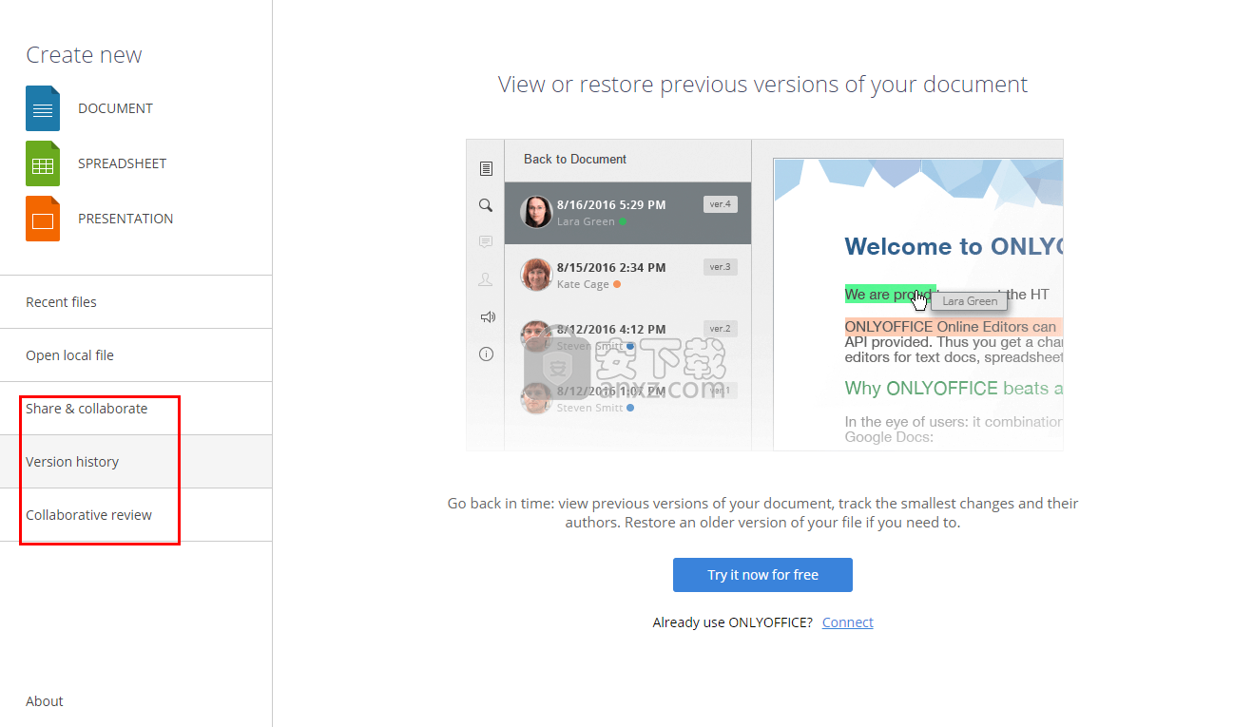Click the SPREADSHEET label
This screenshot has height=727, width=1253.
coord(122,163)
